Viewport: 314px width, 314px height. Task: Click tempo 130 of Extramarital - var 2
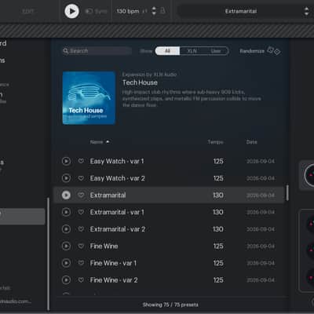[x=218, y=229]
